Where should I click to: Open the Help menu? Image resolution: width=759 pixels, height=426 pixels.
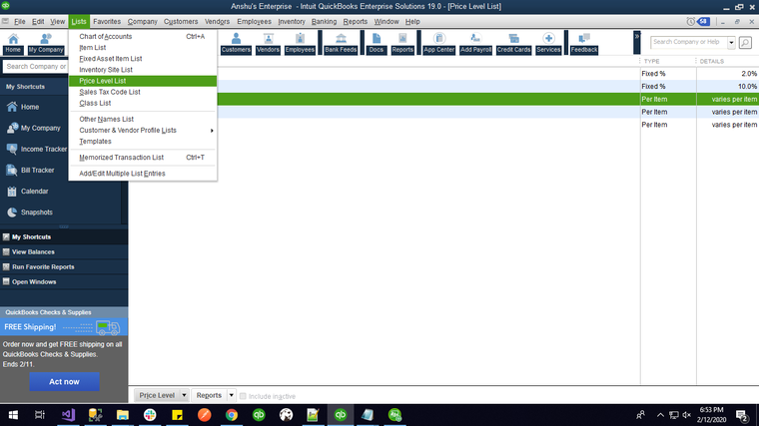click(x=412, y=21)
